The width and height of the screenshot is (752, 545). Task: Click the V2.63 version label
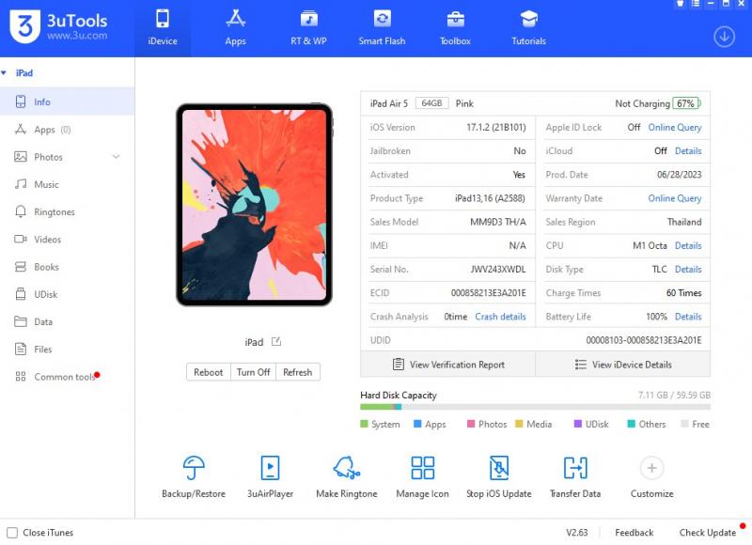click(x=576, y=533)
